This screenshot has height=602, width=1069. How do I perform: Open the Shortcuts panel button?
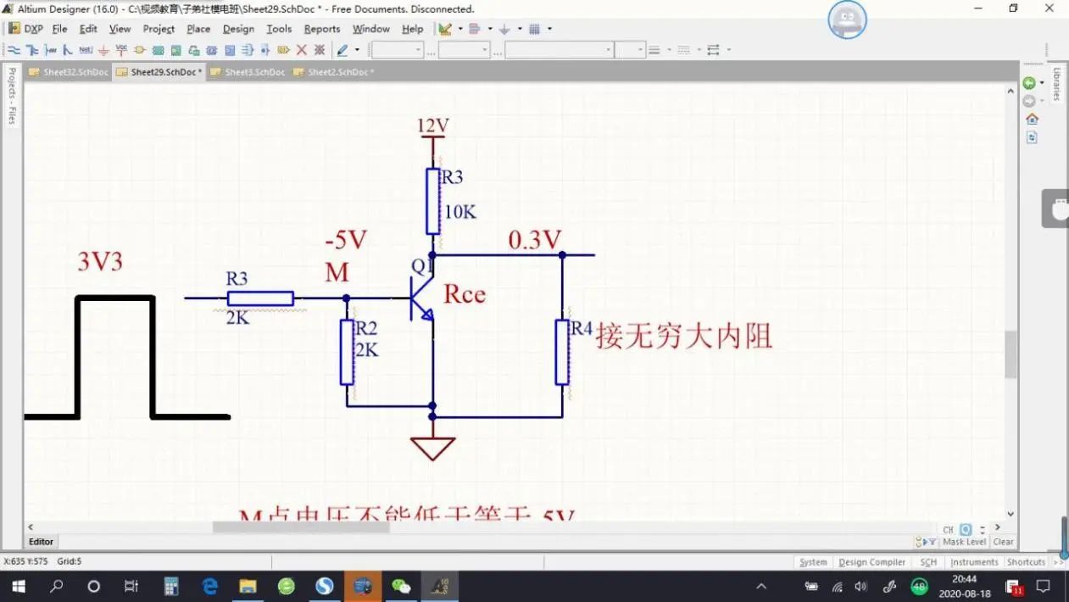point(1026,562)
